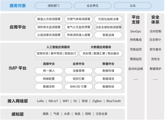165x120 pixels.
Task: Click 规则引擎 under 业务中台
Action: (79, 79)
